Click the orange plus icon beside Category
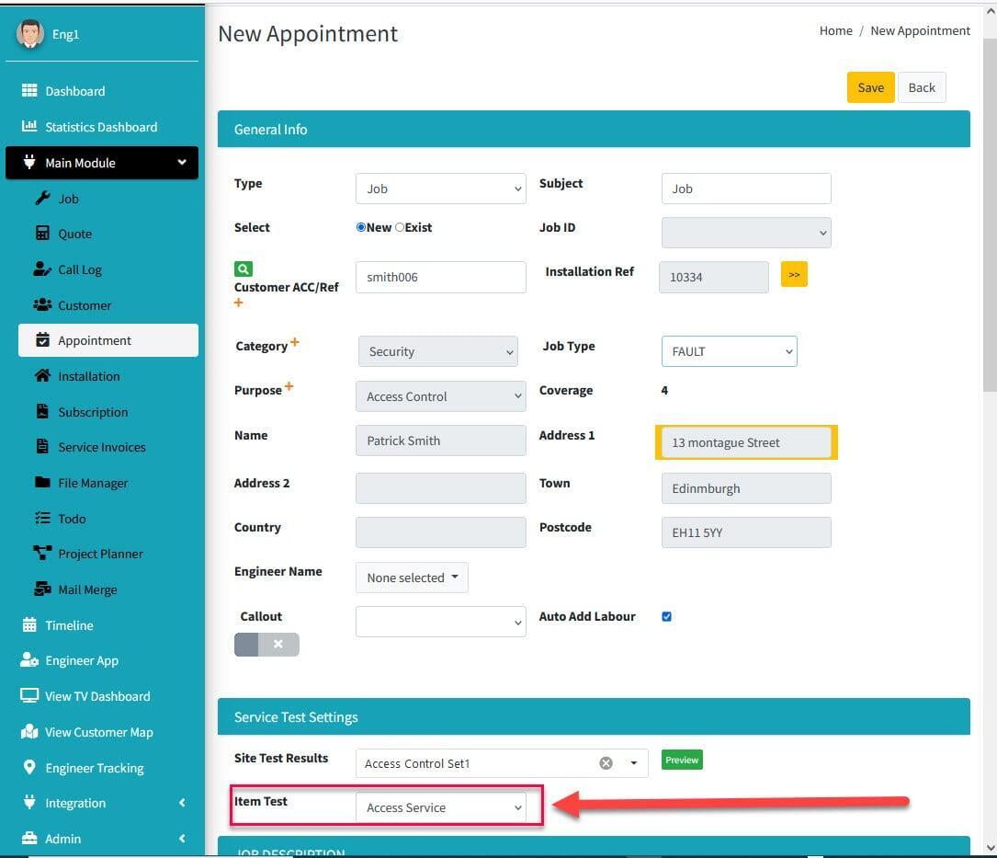Screen dimensions: 997x858 (295, 342)
